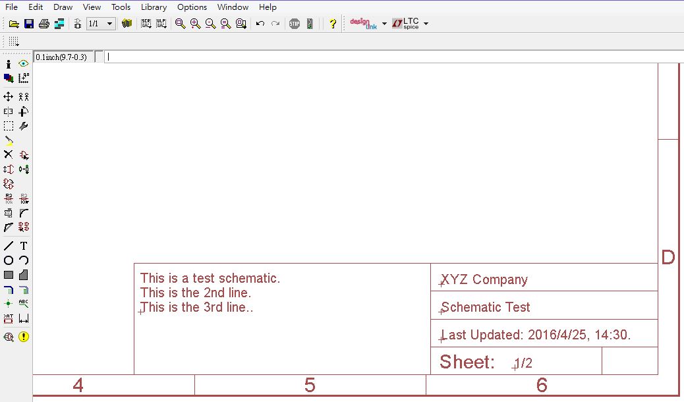Open the Tools menu
This screenshot has height=402, width=684.
[121, 7]
